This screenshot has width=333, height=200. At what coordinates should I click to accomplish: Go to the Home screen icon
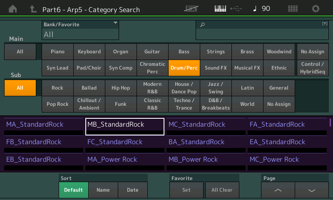tap(13, 9)
